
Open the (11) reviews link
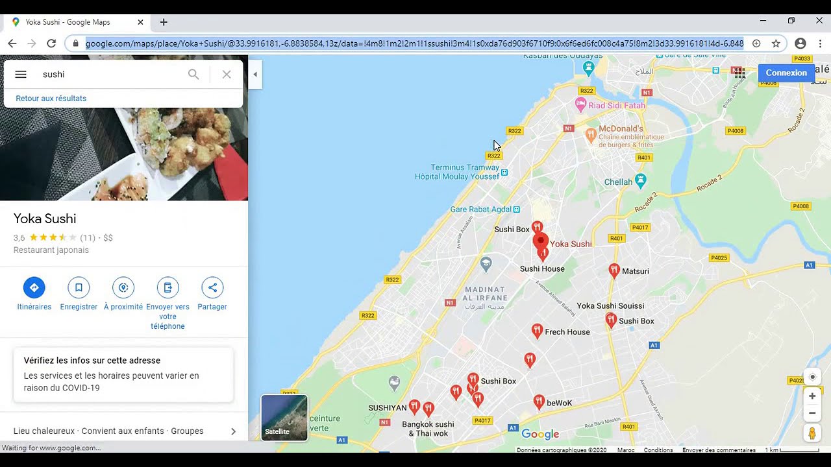[x=88, y=238]
